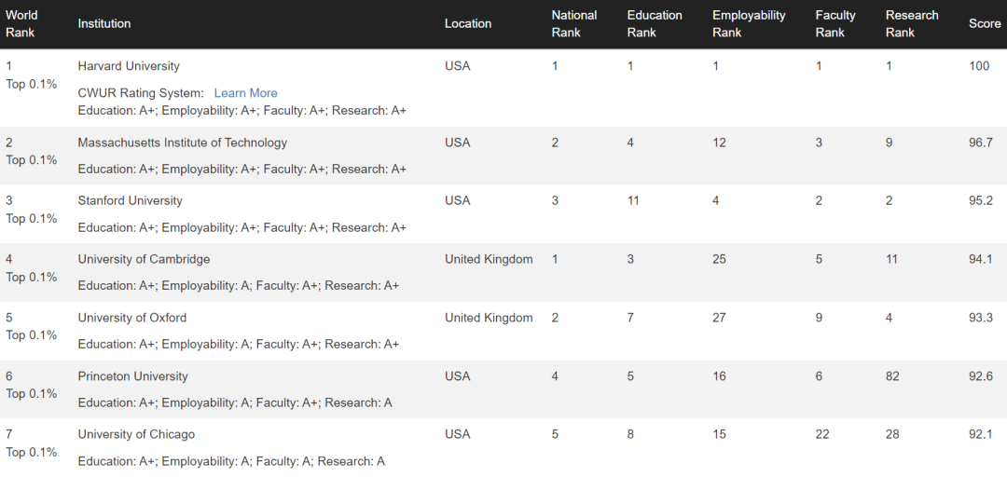Open the CWUR Rating System Learn More link
1007x477 pixels.
[x=245, y=93]
